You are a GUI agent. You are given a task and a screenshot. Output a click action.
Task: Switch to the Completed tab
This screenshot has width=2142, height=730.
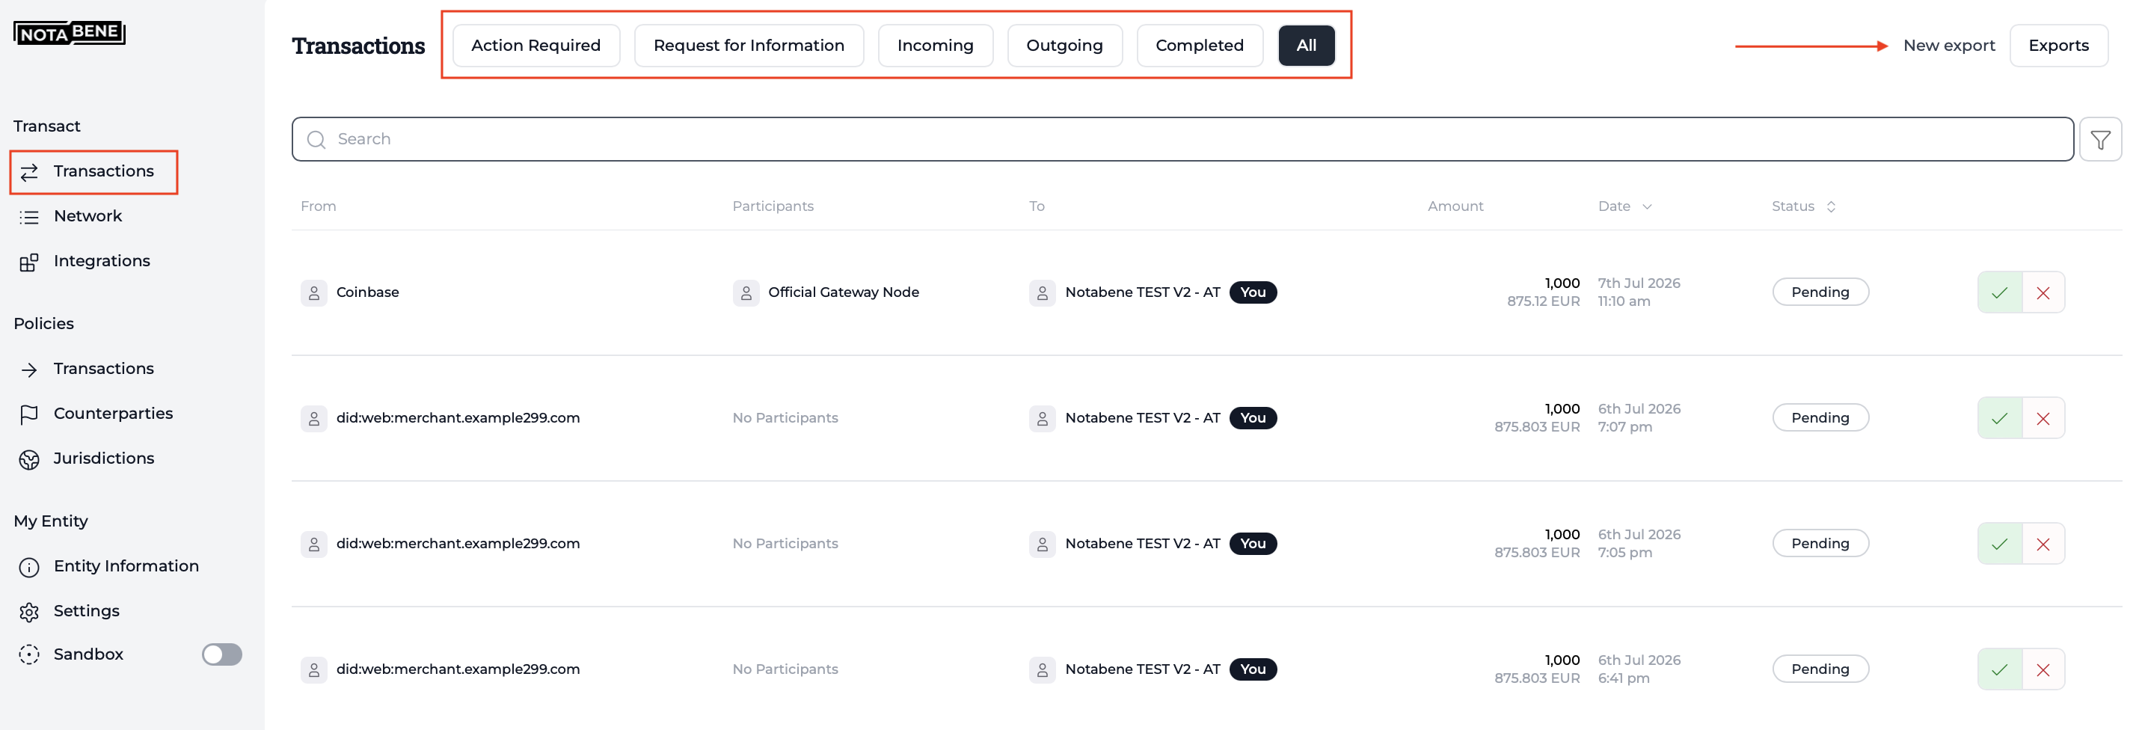[x=1200, y=46]
